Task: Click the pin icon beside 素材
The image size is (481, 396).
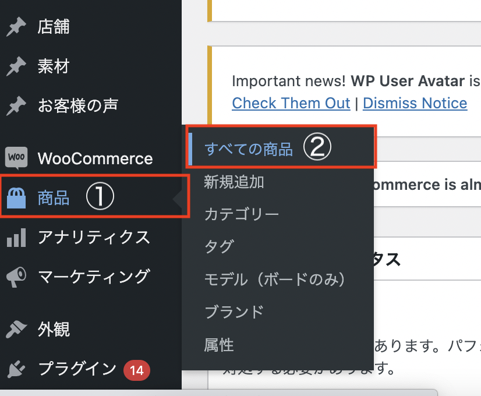Action: click(x=16, y=66)
